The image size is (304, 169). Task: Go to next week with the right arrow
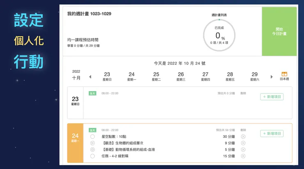tap(272, 77)
